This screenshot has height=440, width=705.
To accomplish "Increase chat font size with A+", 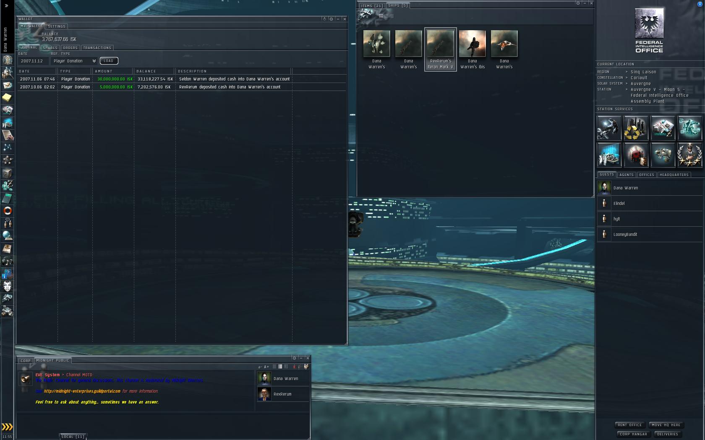I will pos(266,367).
